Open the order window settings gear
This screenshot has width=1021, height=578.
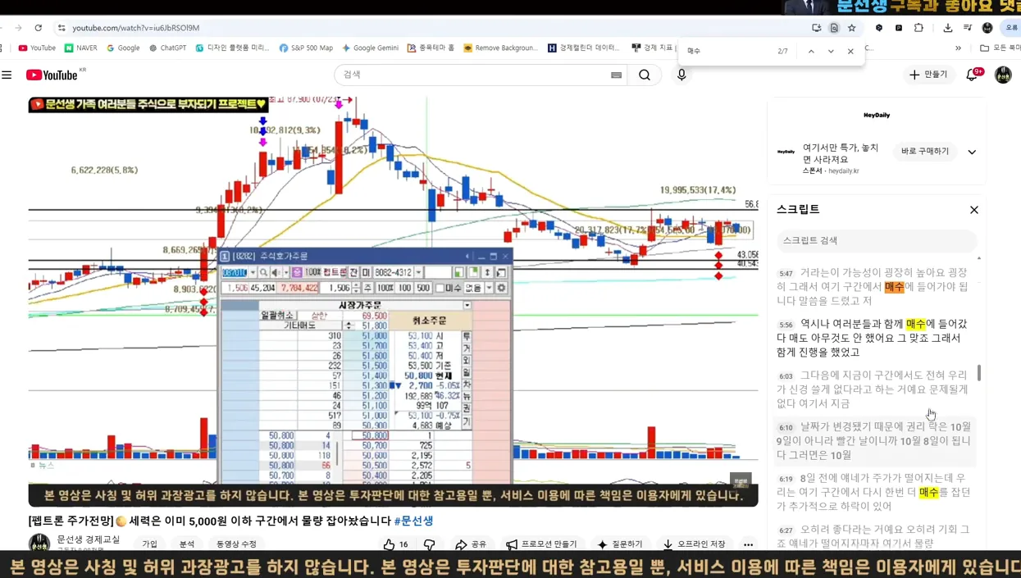501,288
